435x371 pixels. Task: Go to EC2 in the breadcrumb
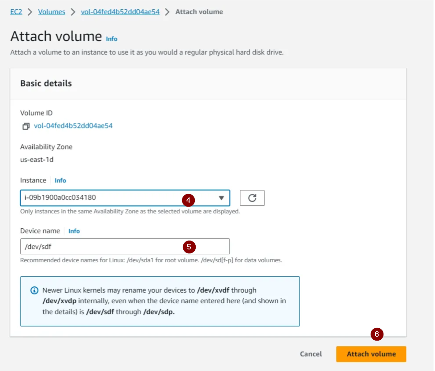pyautogui.click(x=16, y=12)
